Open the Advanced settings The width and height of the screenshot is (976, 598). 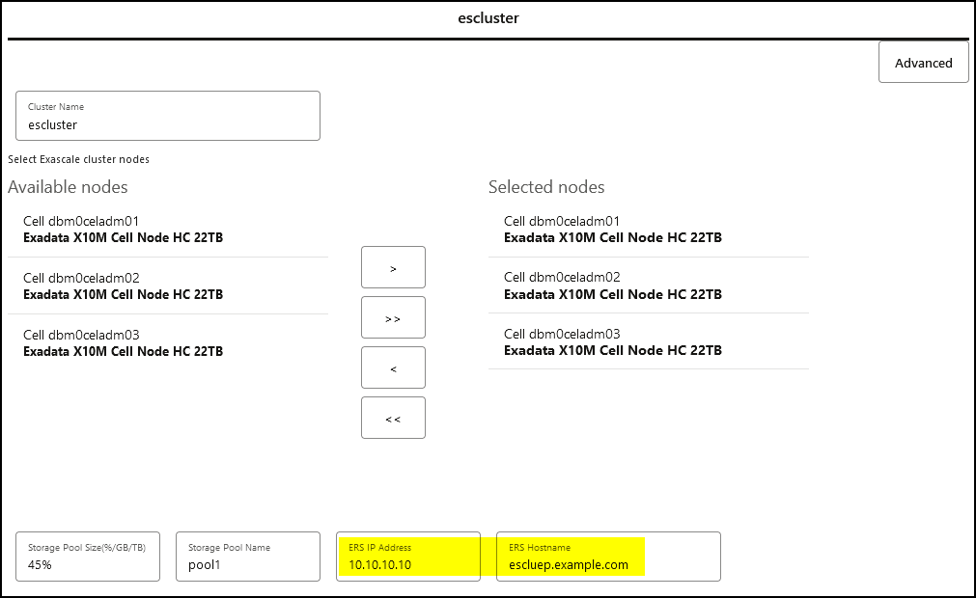click(x=923, y=62)
